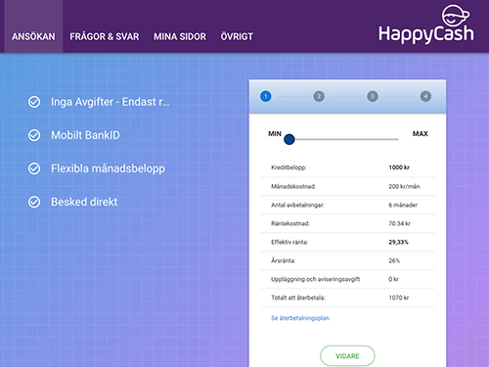Click the 'Totalt att återbetala:' label
This screenshot has height=367, width=489.
point(298,298)
